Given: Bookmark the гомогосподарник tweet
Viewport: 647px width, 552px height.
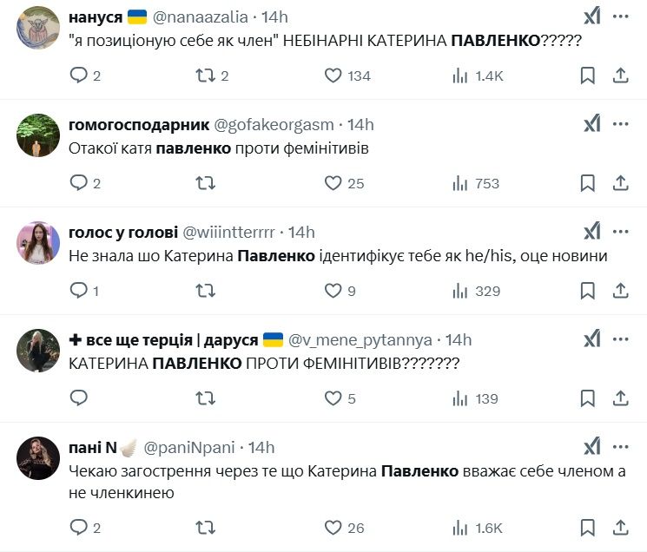Looking at the screenshot, I should tap(588, 183).
